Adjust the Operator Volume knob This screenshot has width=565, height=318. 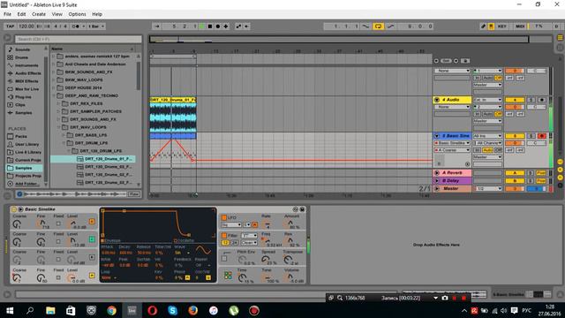(290, 276)
